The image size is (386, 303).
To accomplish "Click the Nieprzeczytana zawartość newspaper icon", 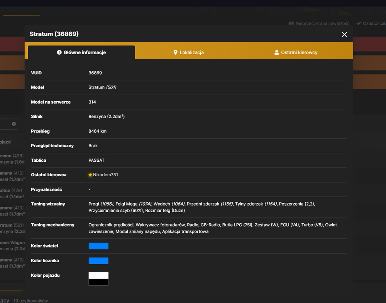I will coord(291,23).
